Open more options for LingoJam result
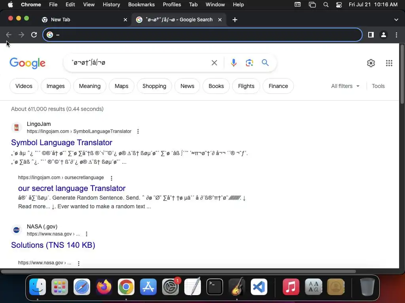The height and width of the screenshot is (303, 405). pyautogui.click(x=138, y=131)
